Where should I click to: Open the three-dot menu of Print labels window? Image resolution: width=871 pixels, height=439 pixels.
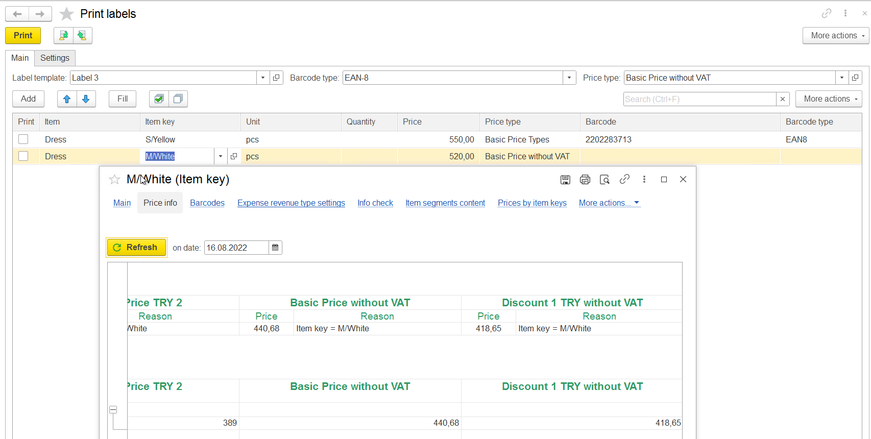(845, 13)
